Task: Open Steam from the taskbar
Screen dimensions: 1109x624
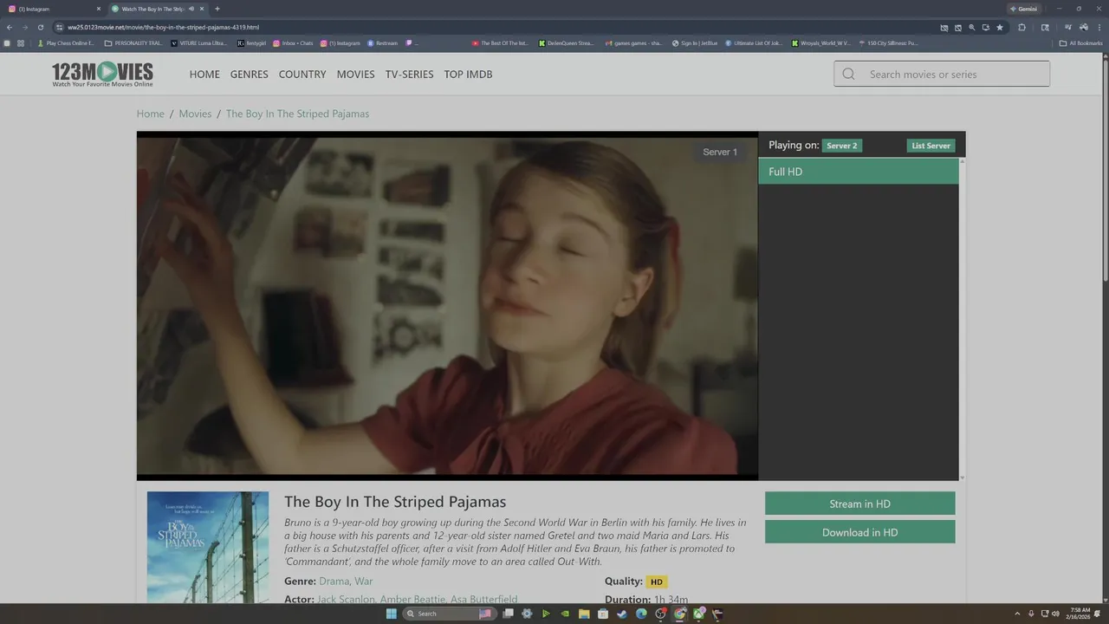Action: 622,614
